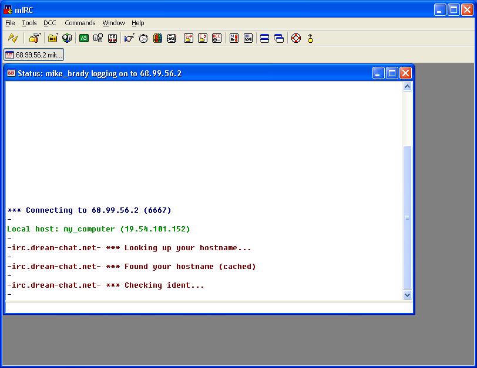Open the Channels list globe icon

(67, 38)
